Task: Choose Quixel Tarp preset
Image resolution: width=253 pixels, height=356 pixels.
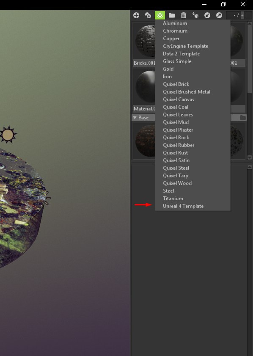Action: click(176, 176)
